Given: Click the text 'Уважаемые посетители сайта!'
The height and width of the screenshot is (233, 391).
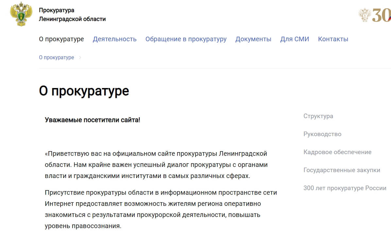Looking at the screenshot, I should point(93,120).
